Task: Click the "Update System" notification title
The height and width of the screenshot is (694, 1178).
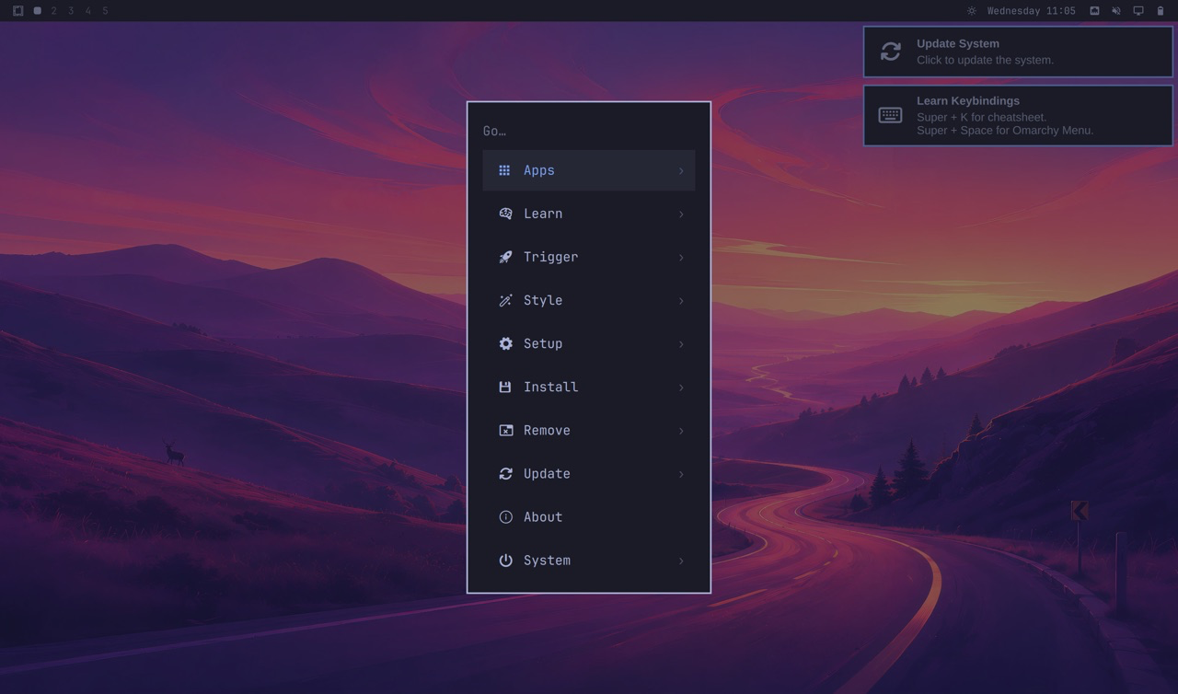Action: tap(958, 43)
